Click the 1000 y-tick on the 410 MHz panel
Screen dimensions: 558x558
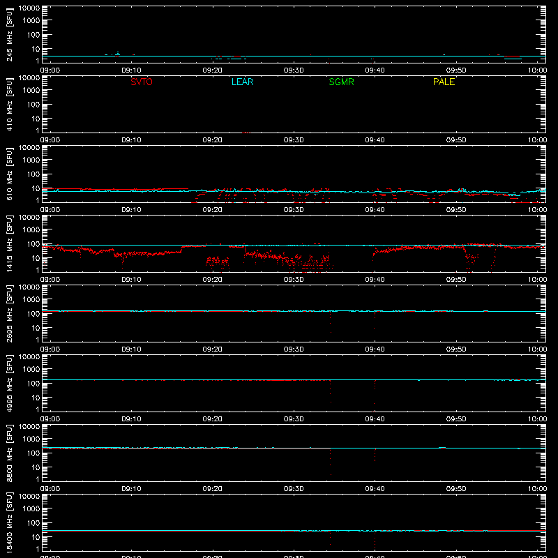(31, 90)
